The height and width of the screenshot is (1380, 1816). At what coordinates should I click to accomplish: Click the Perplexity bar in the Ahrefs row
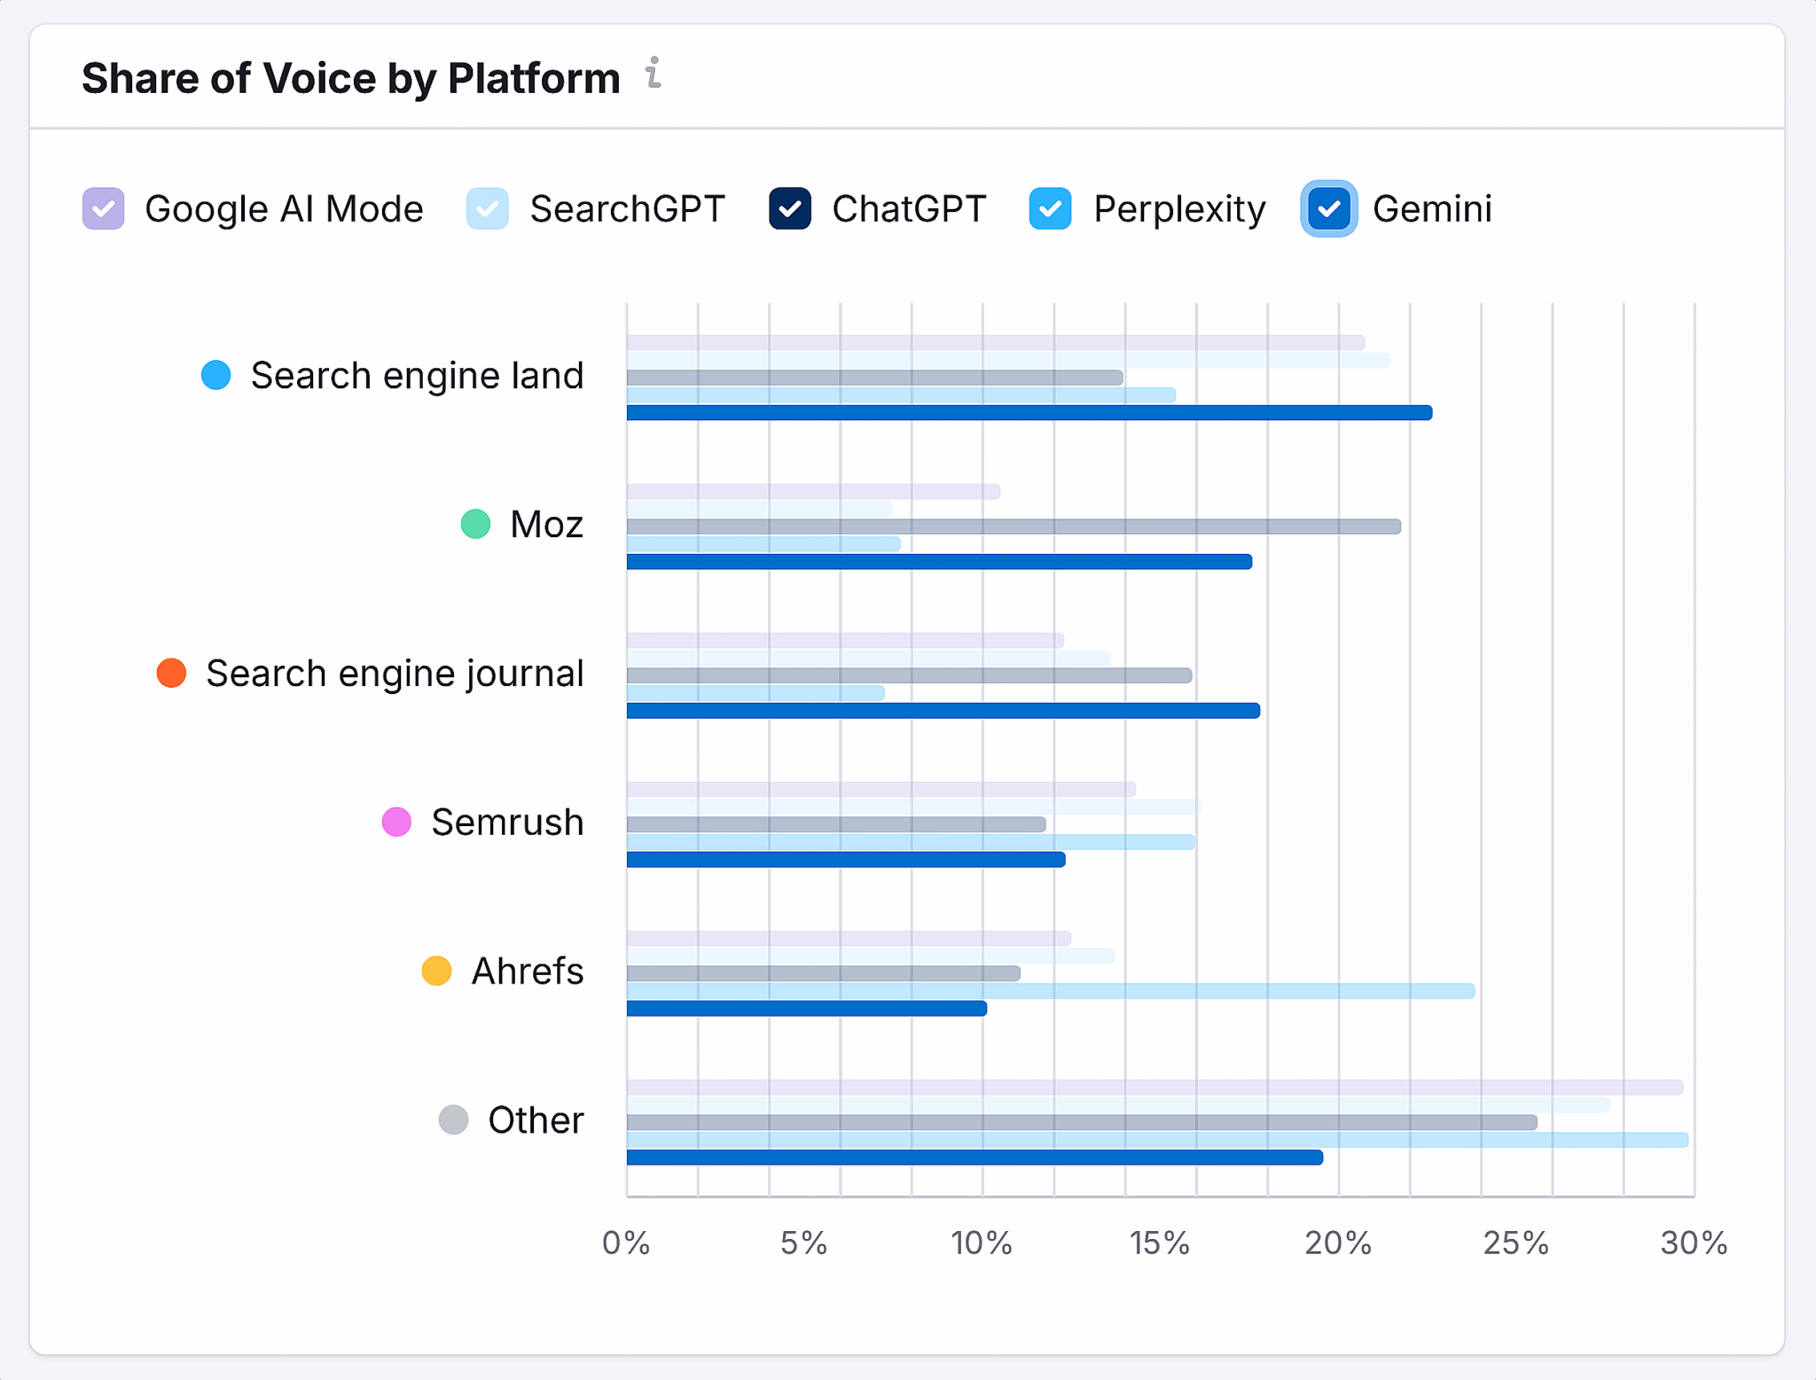1050,991
